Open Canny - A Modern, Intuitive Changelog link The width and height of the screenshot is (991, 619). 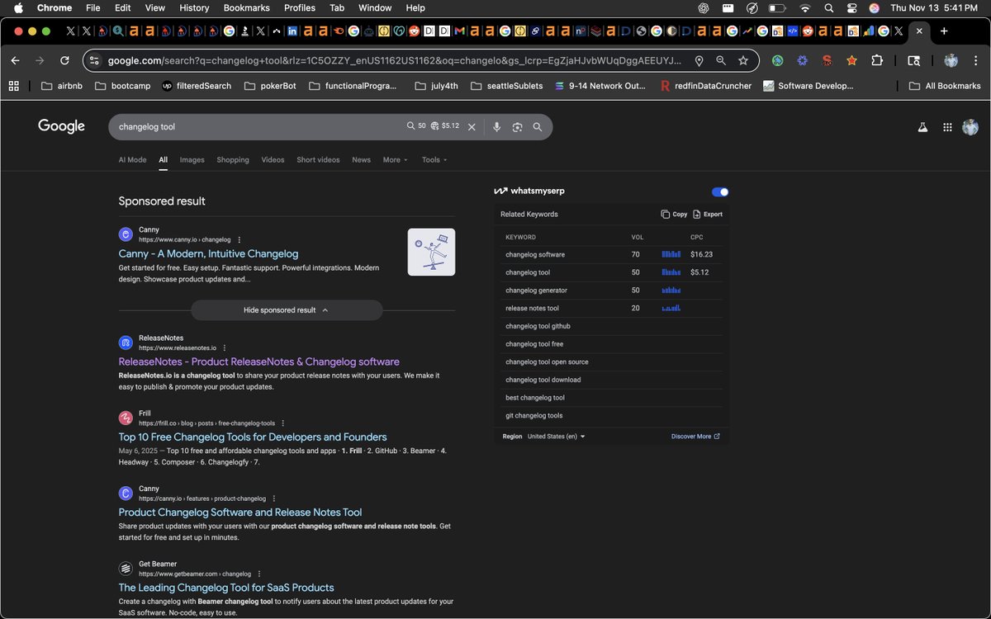208,254
